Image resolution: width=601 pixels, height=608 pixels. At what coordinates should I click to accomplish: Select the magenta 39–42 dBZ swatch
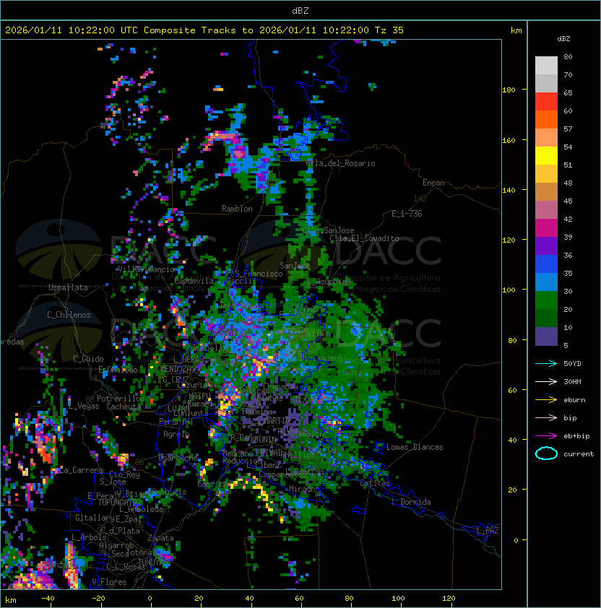pyautogui.click(x=546, y=228)
